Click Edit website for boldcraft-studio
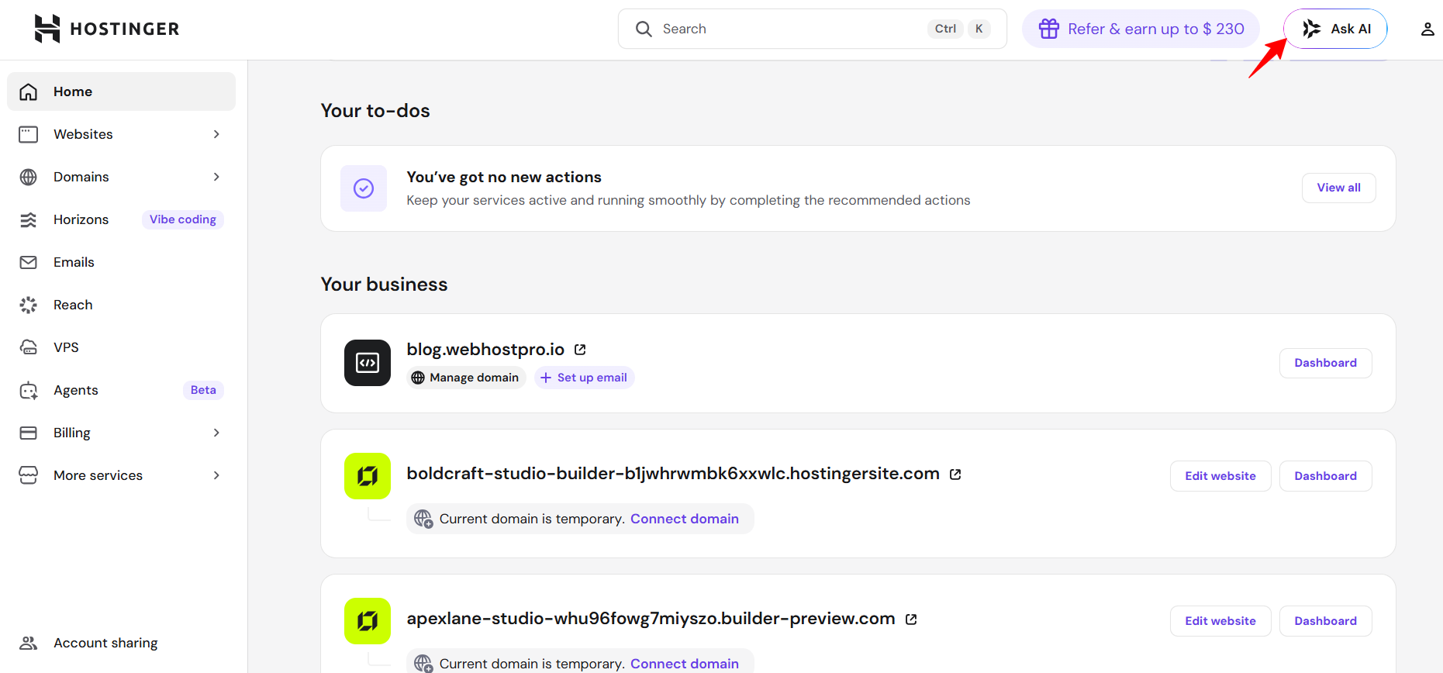Viewport: 1443px width, 673px height. (x=1220, y=476)
